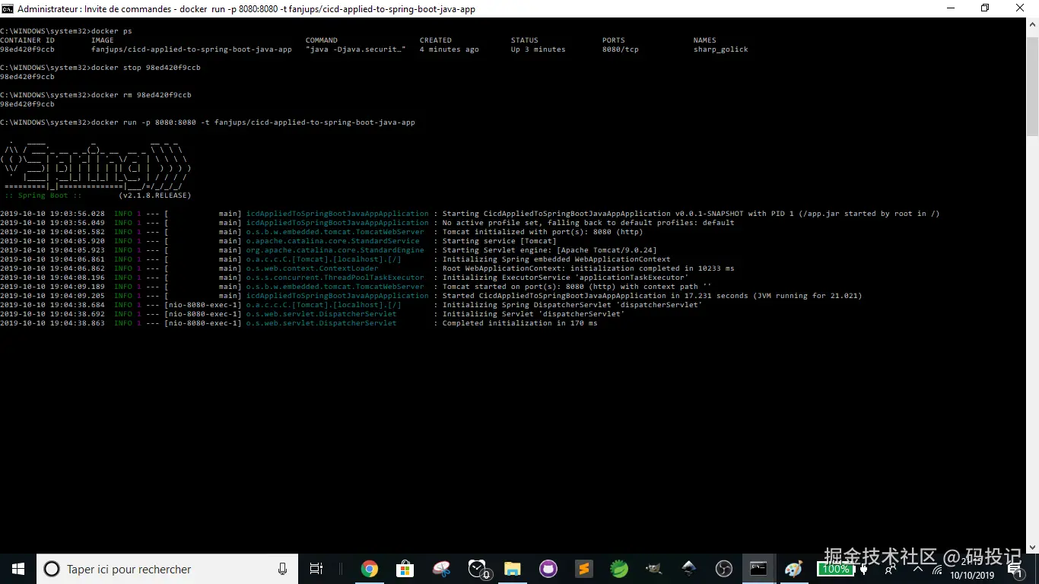Click the IMAGE column header text

coord(103,40)
